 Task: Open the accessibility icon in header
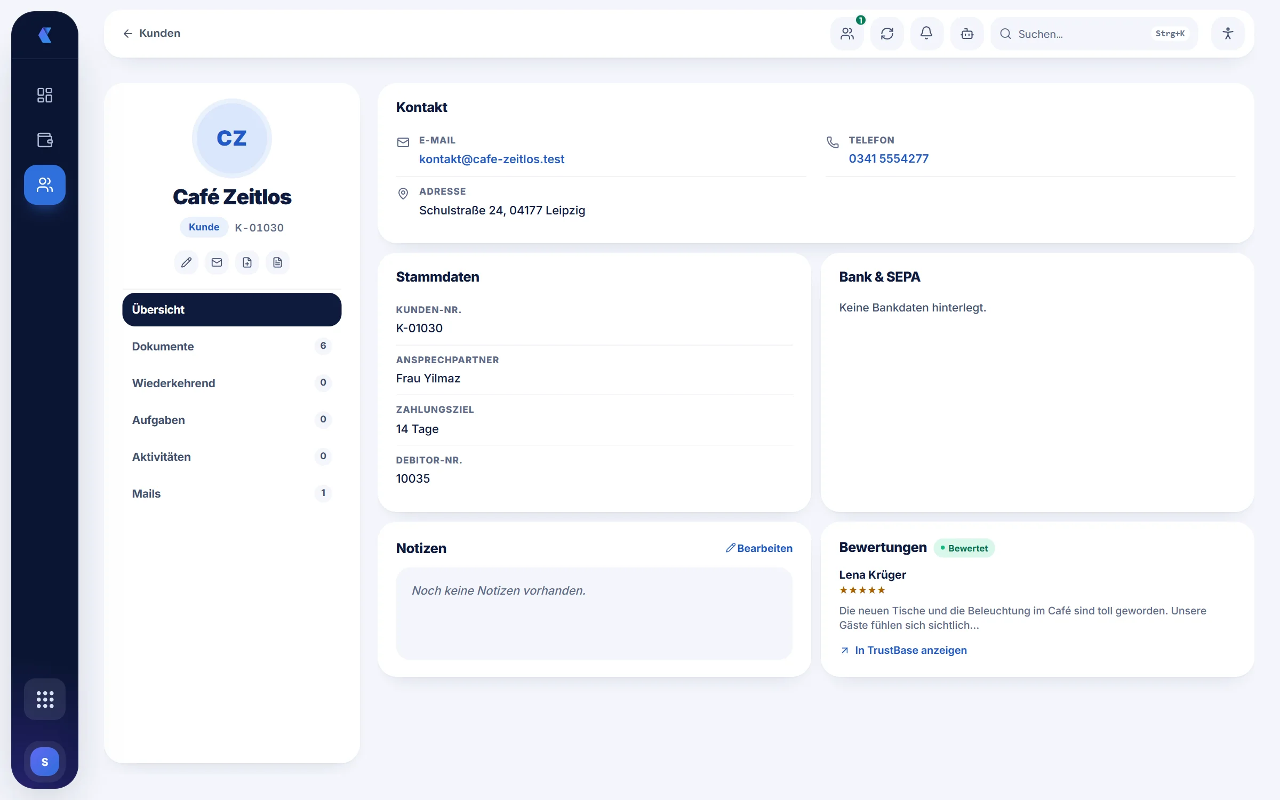point(1228,34)
